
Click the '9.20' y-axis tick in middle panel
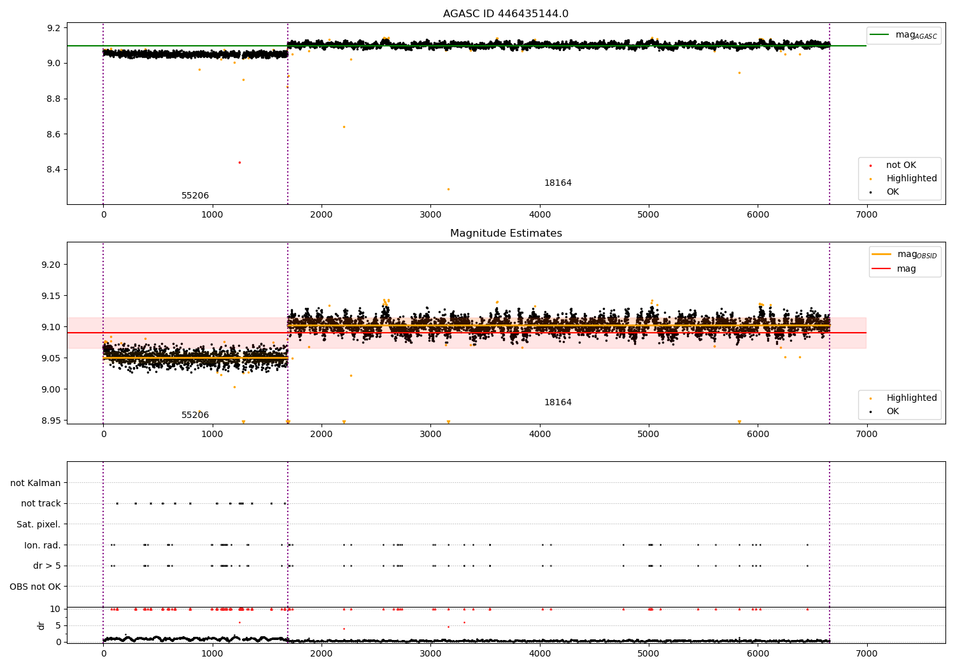tap(52, 265)
